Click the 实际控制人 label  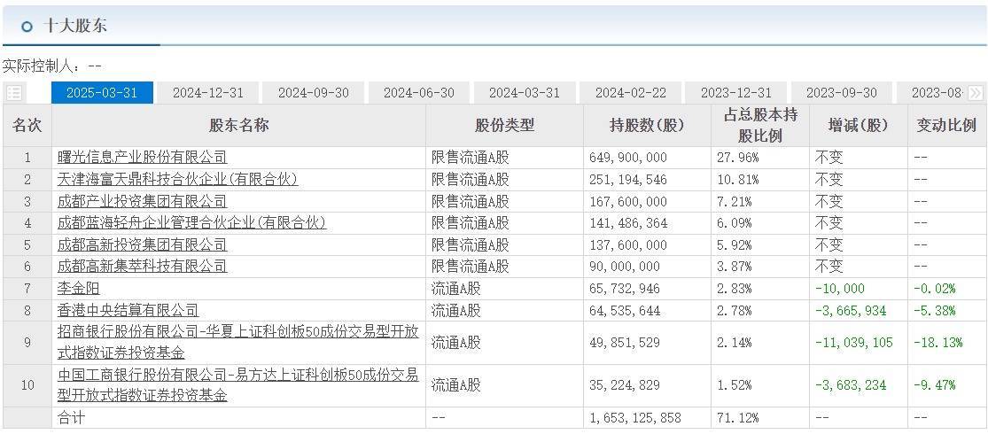coord(43,66)
